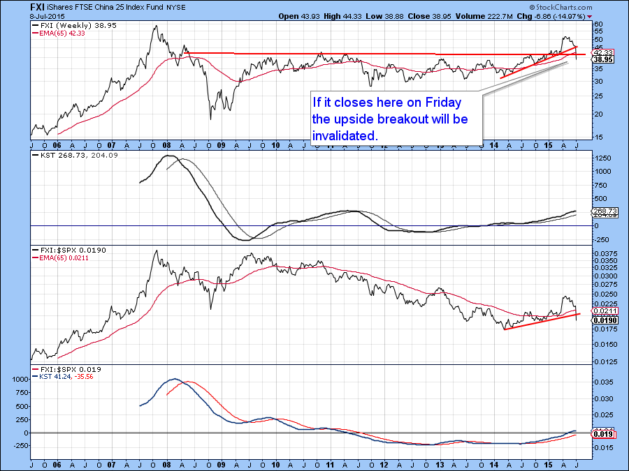The image size is (629, 471).
Task: Click the 268.73 KST value tag
Action: pos(605,211)
